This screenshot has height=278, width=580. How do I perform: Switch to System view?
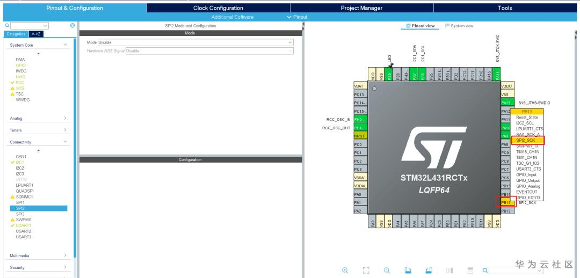click(x=459, y=26)
